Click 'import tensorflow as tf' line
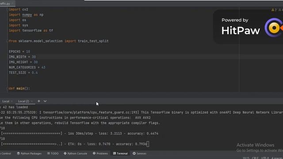Image resolution: width=283 pixels, height=159 pixels. tap(31, 30)
